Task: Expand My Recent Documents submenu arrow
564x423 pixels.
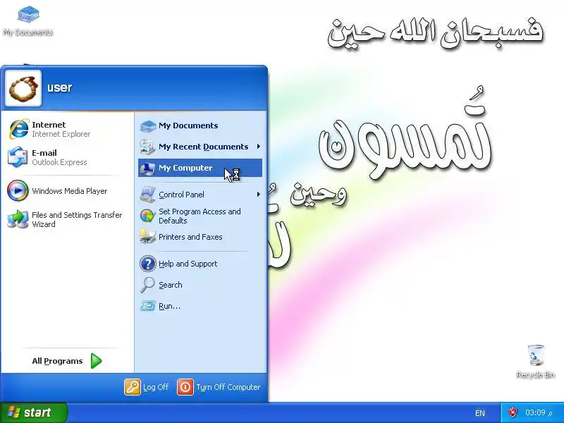Action: [x=258, y=147]
